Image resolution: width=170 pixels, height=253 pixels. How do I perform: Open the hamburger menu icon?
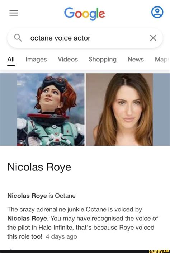(14, 13)
